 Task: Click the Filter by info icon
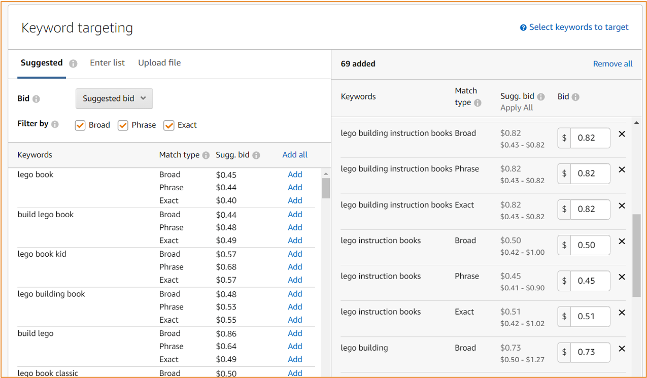click(56, 124)
